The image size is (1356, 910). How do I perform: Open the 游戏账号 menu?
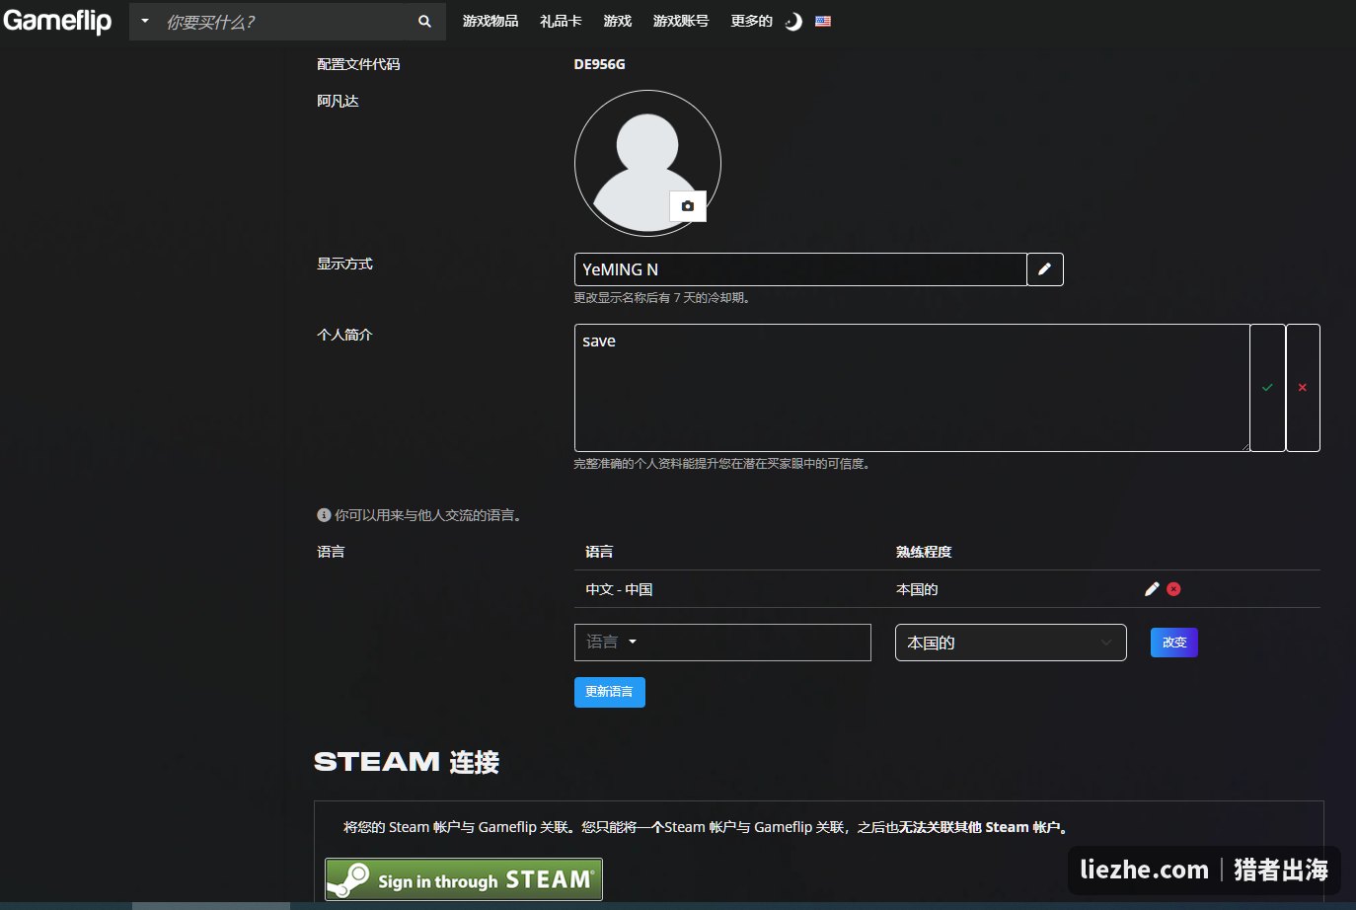(681, 21)
